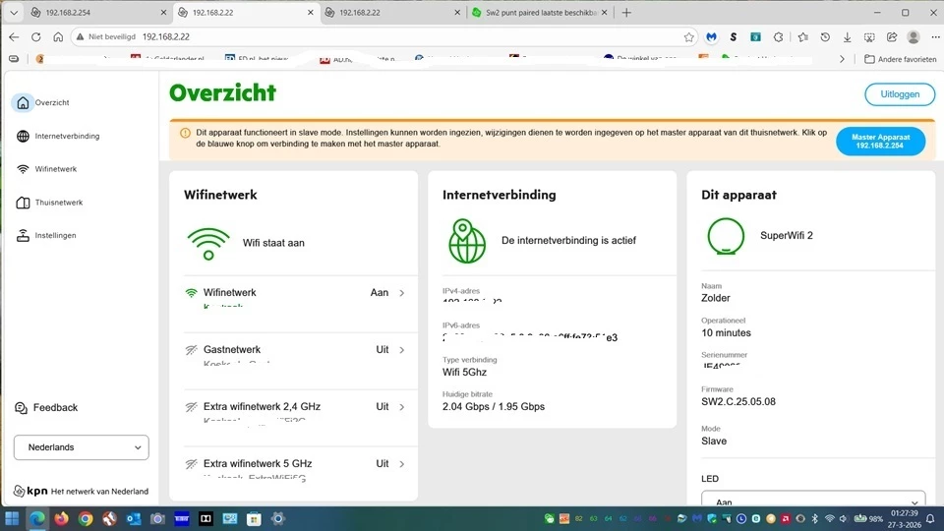The image size is (944, 531).
Task: Switch to third tab 192.168.2.22
Action: [391, 13]
